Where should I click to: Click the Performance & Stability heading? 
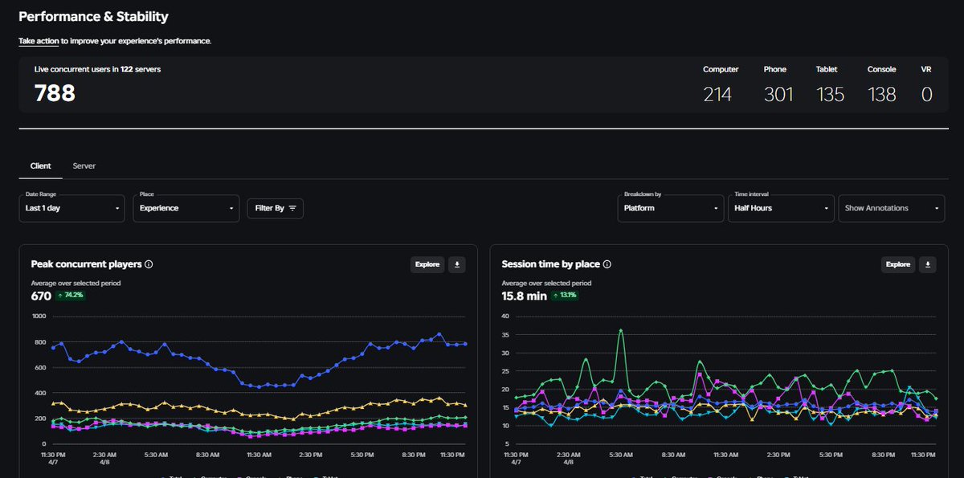93,16
